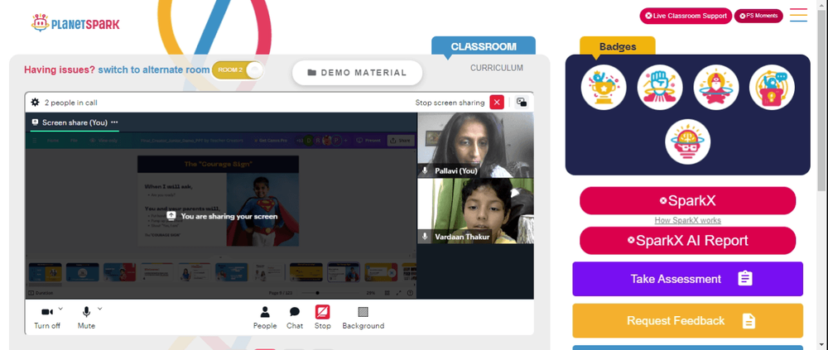Image resolution: width=828 pixels, height=350 pixels.
Task: Select the Badges tab
Action: (x=618, y=46)
